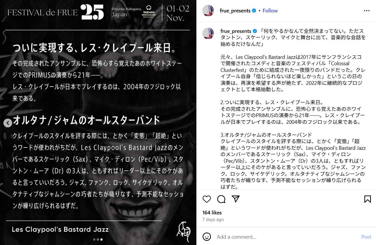Open frue_presents avatar in post header
376x245 pixels.
pyautogui.click(x=208, y=11)
